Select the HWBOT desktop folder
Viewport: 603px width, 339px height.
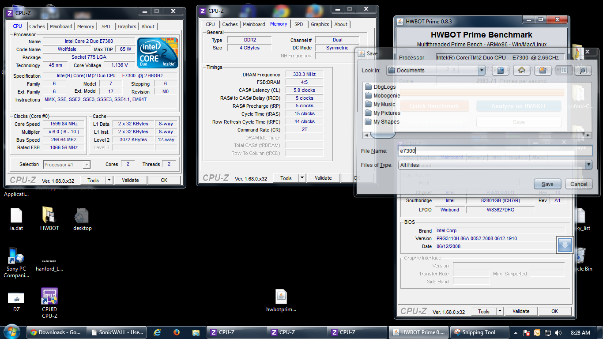[x=49, y=219]
